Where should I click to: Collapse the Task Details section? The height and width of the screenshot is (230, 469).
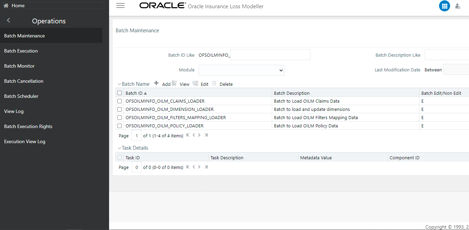click(x=119, y=148)
